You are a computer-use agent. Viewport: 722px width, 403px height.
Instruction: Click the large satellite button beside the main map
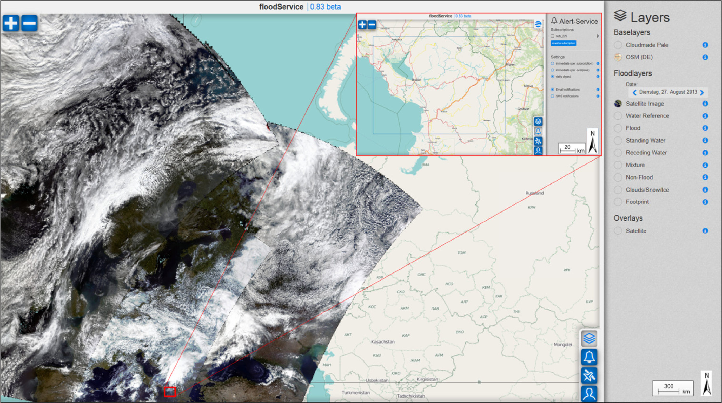589,375
